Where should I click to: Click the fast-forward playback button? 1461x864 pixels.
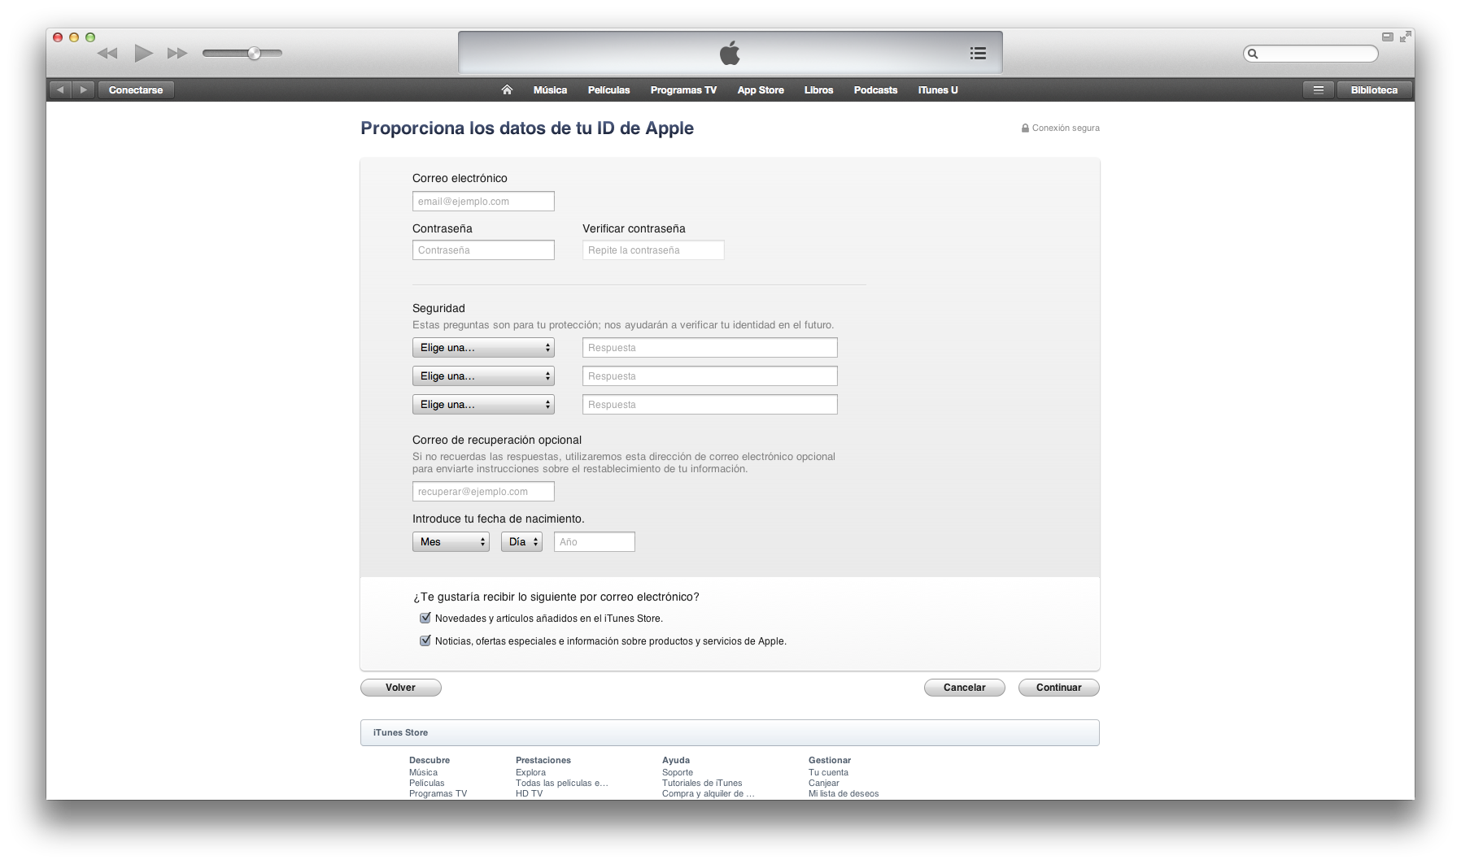177,54
